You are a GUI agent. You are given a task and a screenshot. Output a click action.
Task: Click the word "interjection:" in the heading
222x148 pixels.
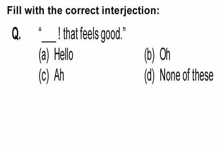point(131,11)
